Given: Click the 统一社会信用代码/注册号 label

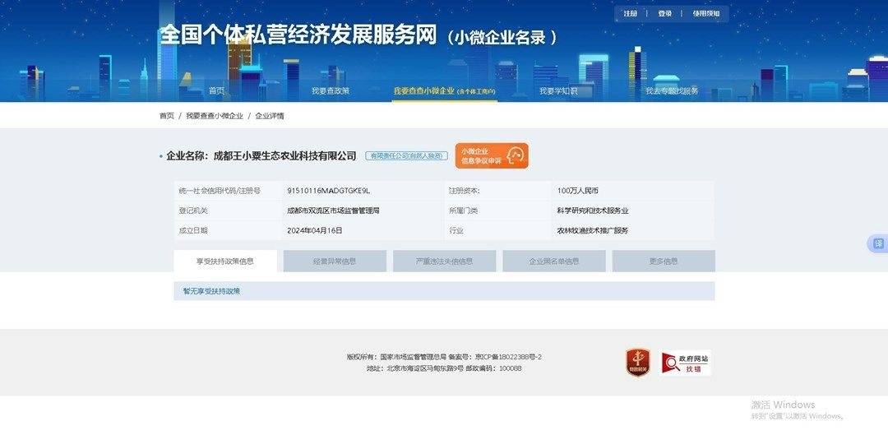Looking at the screenshot, I should [220, 191].
